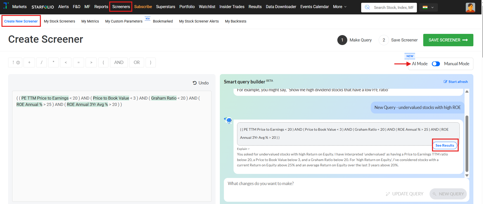Screen dimensions: 483x204
Task: Toggle between AI Mode and Manual Mode
Action: point(436,64)
